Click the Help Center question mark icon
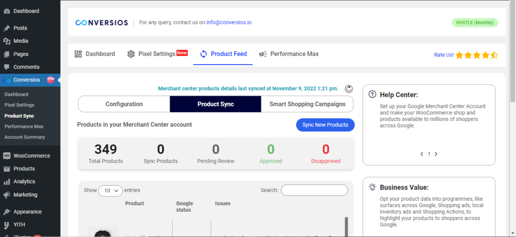Viewport: 516px width, 237px height. click(372, 94)
